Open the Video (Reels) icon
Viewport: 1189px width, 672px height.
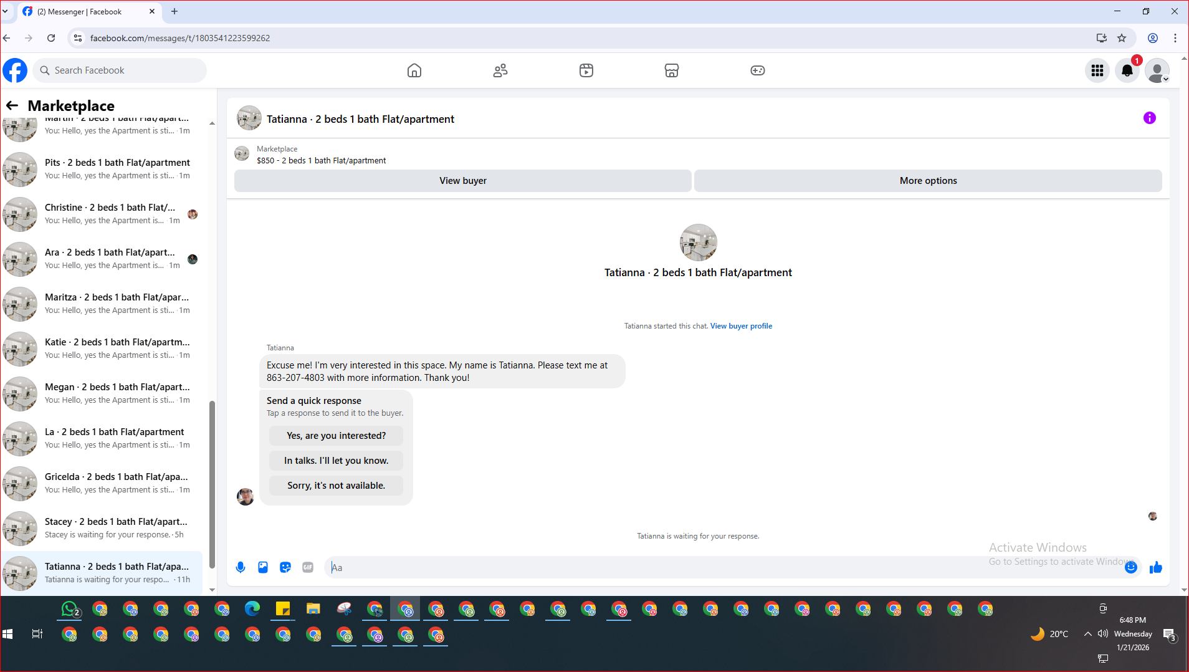586,70
